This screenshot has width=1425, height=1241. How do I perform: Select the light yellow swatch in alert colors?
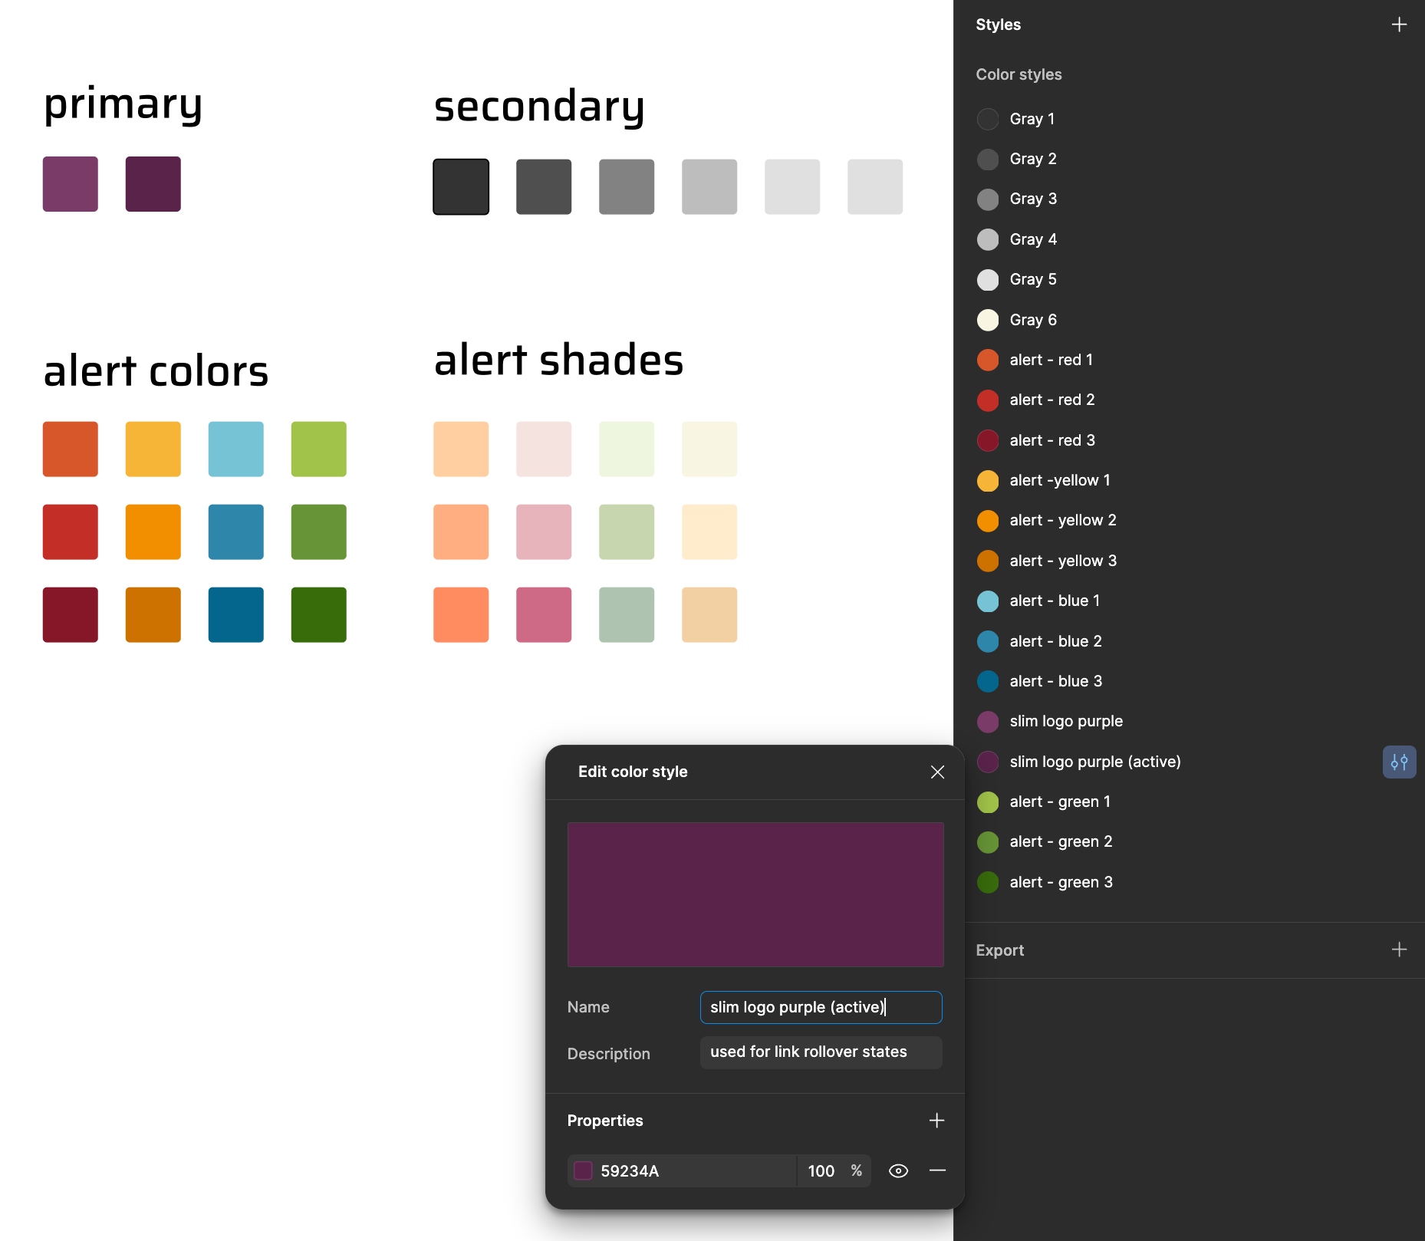point(153,449)
